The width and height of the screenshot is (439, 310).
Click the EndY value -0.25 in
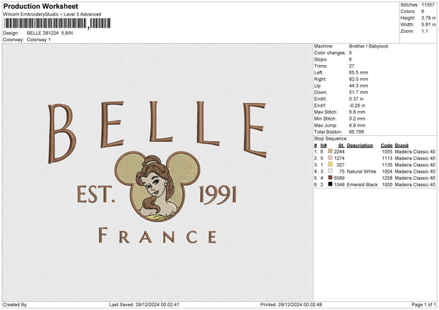357,105
